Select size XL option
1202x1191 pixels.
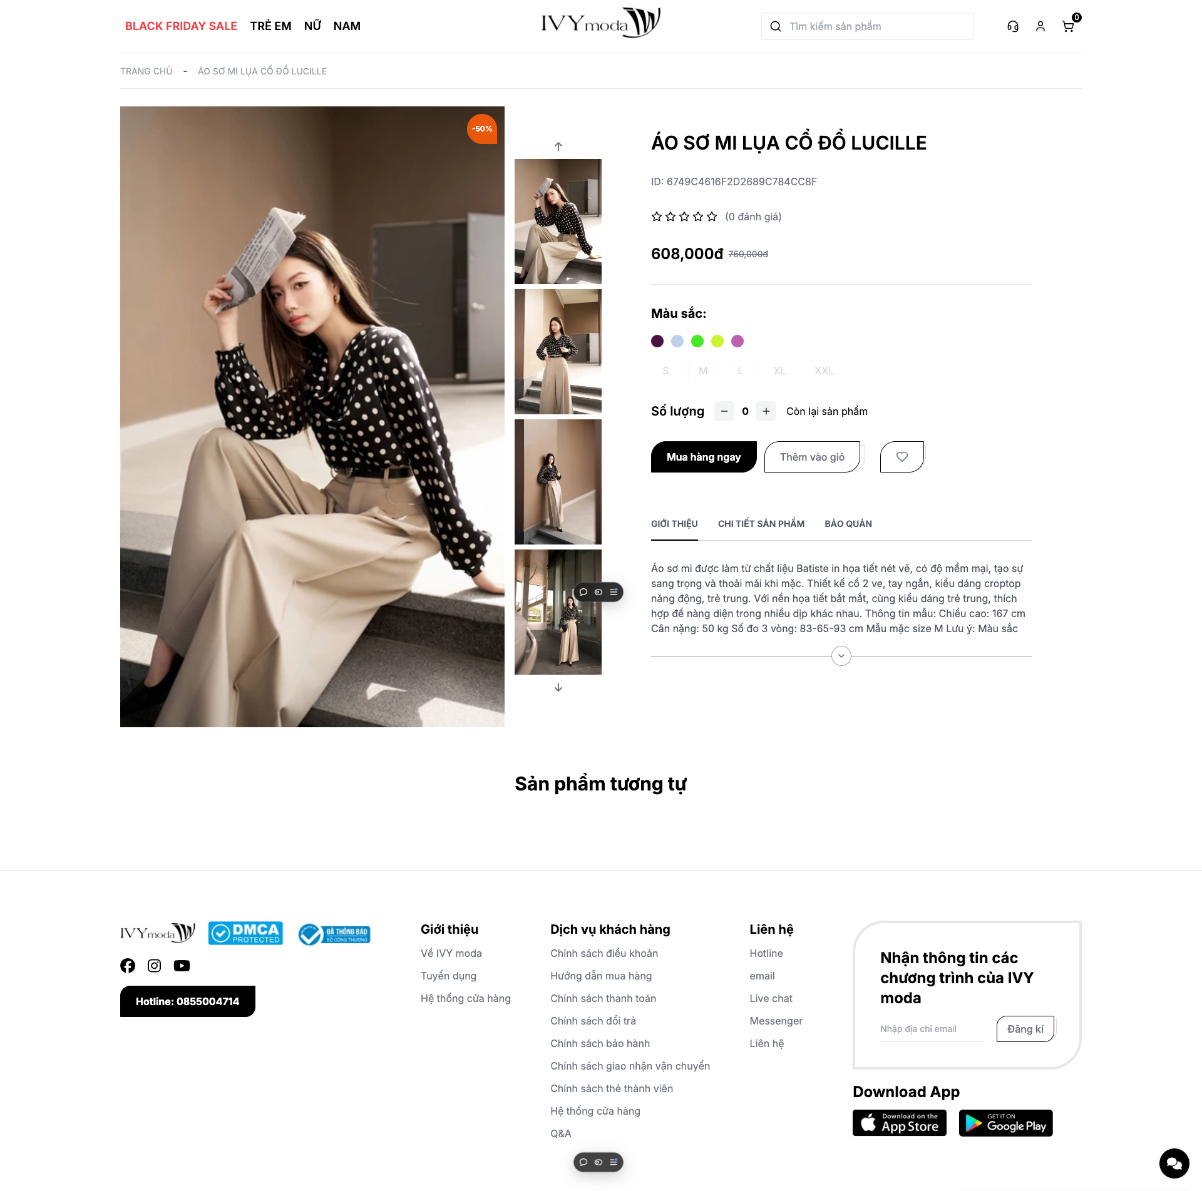[779, 371]
